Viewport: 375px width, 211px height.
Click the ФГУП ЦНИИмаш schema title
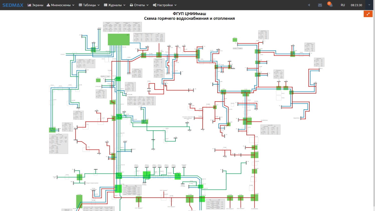pyautogui.click(x=189, y=14)
